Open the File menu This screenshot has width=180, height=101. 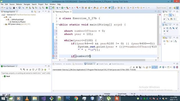[2, 4]
